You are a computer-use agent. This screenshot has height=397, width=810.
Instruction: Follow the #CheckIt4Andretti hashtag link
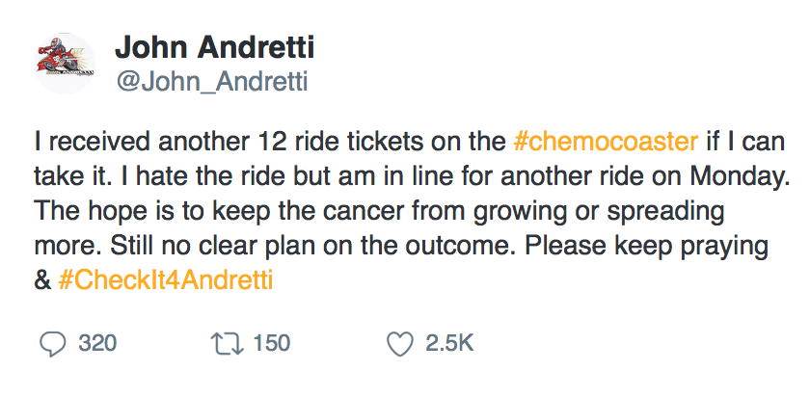[x=162, y=280]
